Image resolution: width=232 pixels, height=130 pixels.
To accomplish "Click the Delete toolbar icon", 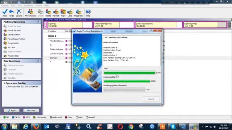I will point(48,13).
